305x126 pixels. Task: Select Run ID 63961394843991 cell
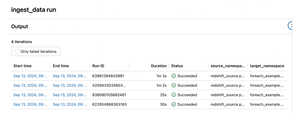[108, 76]
